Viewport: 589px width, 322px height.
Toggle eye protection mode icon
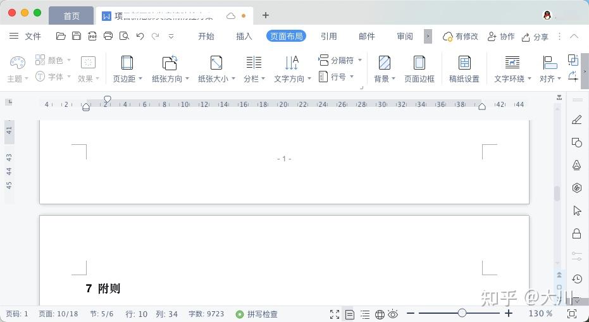[x=393, y=314]
